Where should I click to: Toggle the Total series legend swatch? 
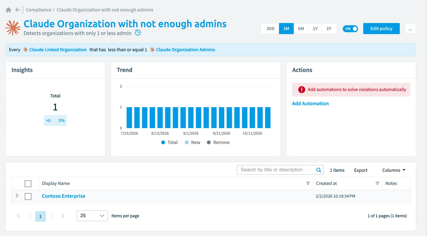[163, 143]
